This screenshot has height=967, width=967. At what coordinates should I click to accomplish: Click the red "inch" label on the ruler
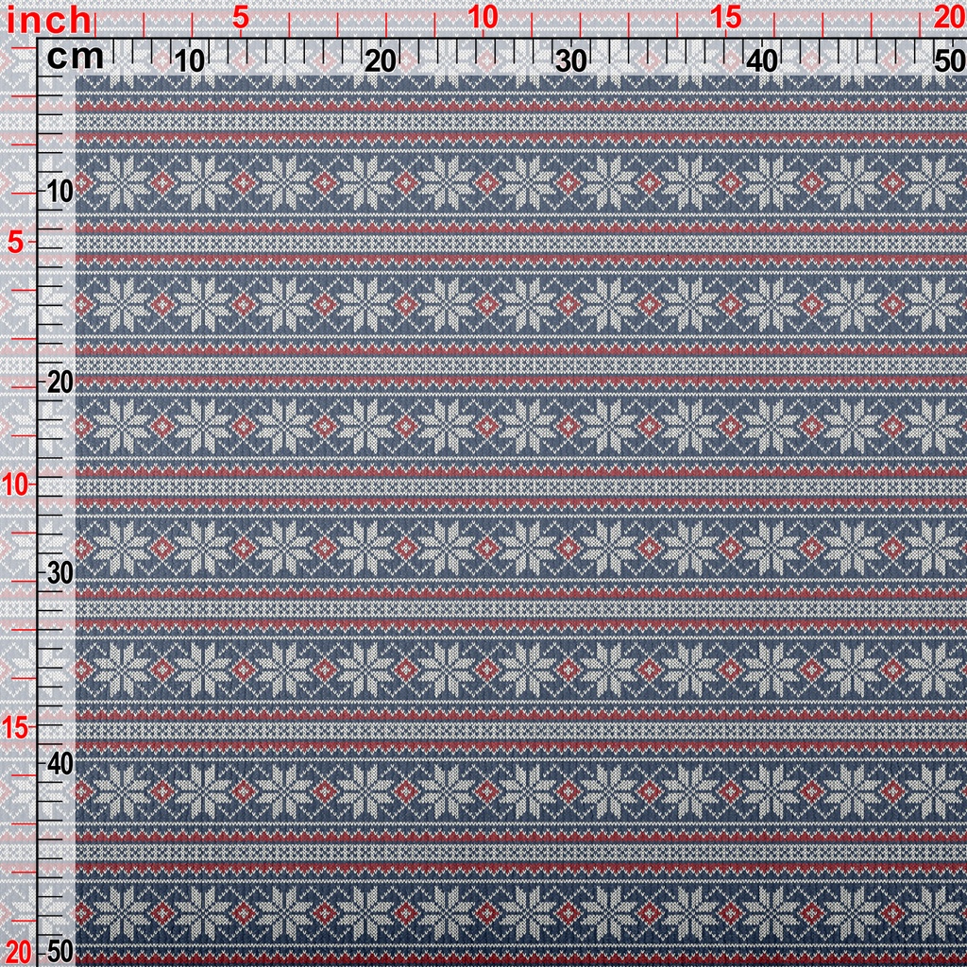point(49,19)
